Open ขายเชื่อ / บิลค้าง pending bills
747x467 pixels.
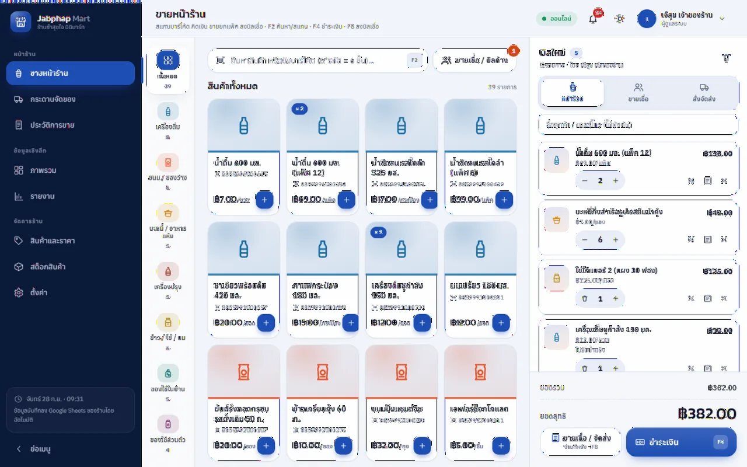tap(475, 60)
